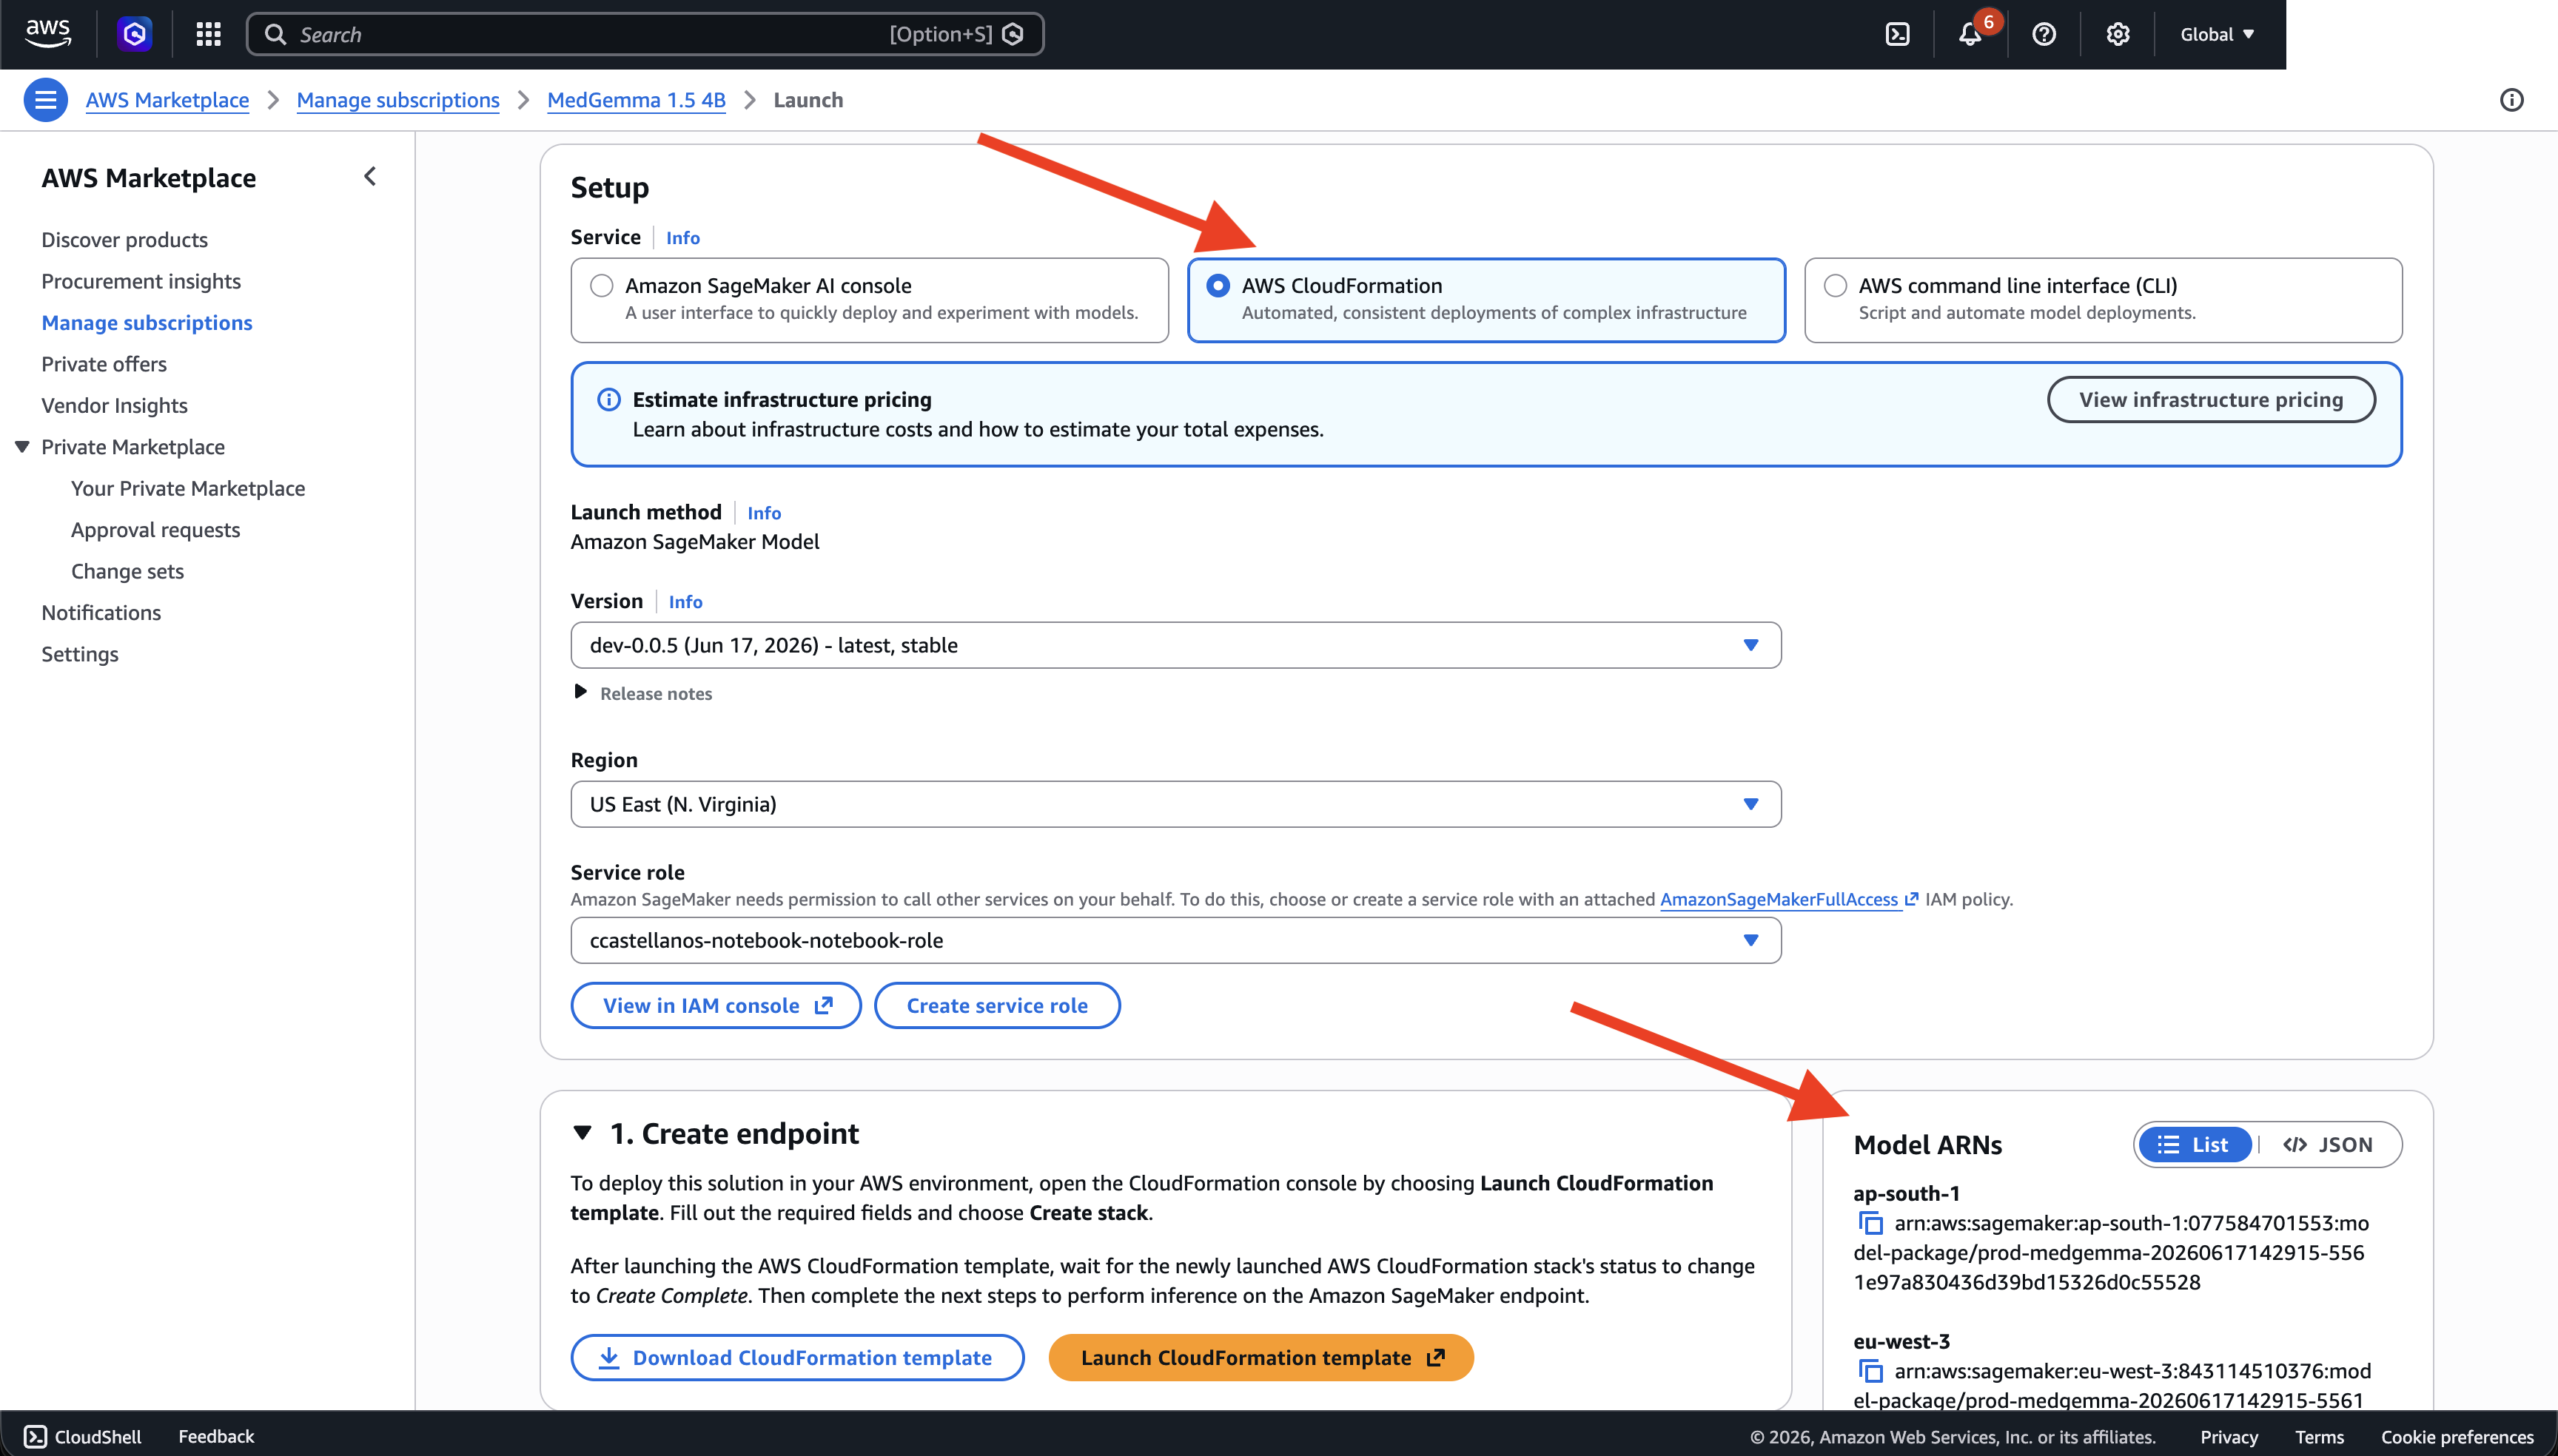Go to MedGemma 1.5 4B breadcrumb
The image size is (2558, 1456).
click(637, 100)
